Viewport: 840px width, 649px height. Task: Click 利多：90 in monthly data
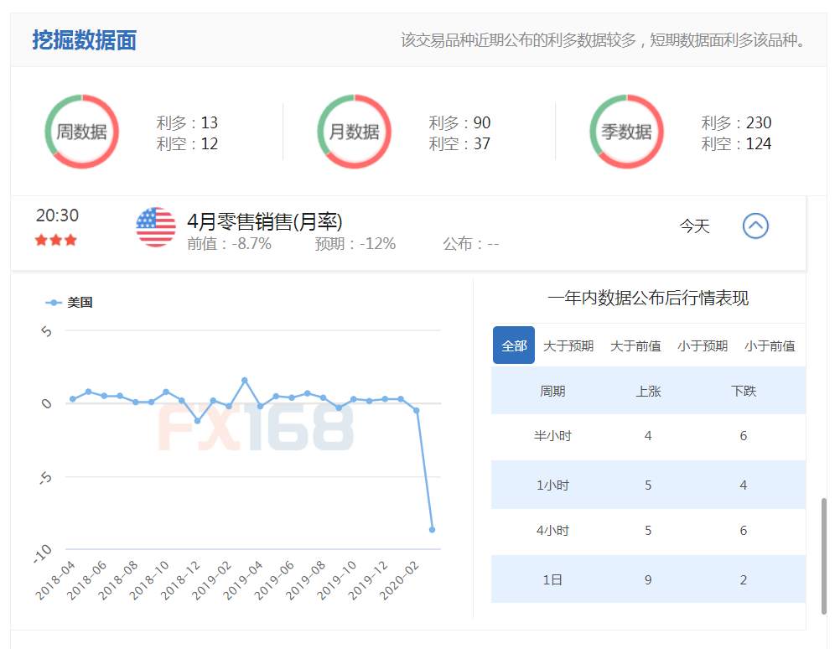click(x=459, y=122)
